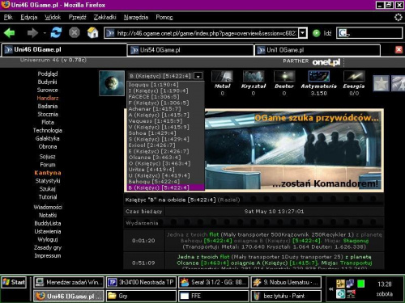Open the Gry folder taskbar item
This screenshot has height=303, width=405.
point(141,296)
